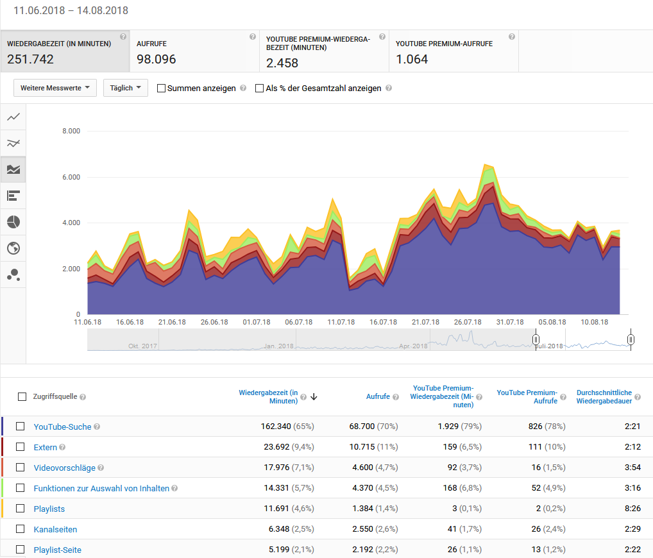Open the Videovorschläge traffic source link
Screen dimensions: 653x558
coord(64,468)
